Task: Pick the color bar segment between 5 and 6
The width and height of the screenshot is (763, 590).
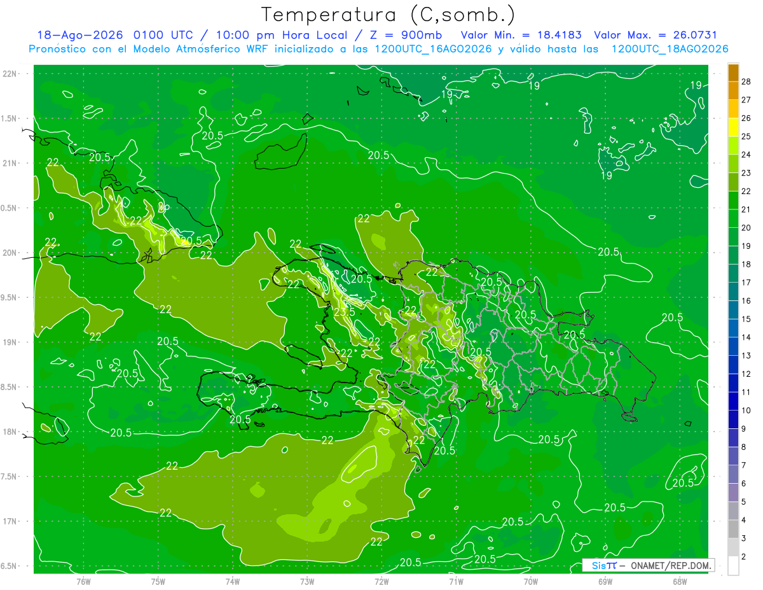Action: 733,493
